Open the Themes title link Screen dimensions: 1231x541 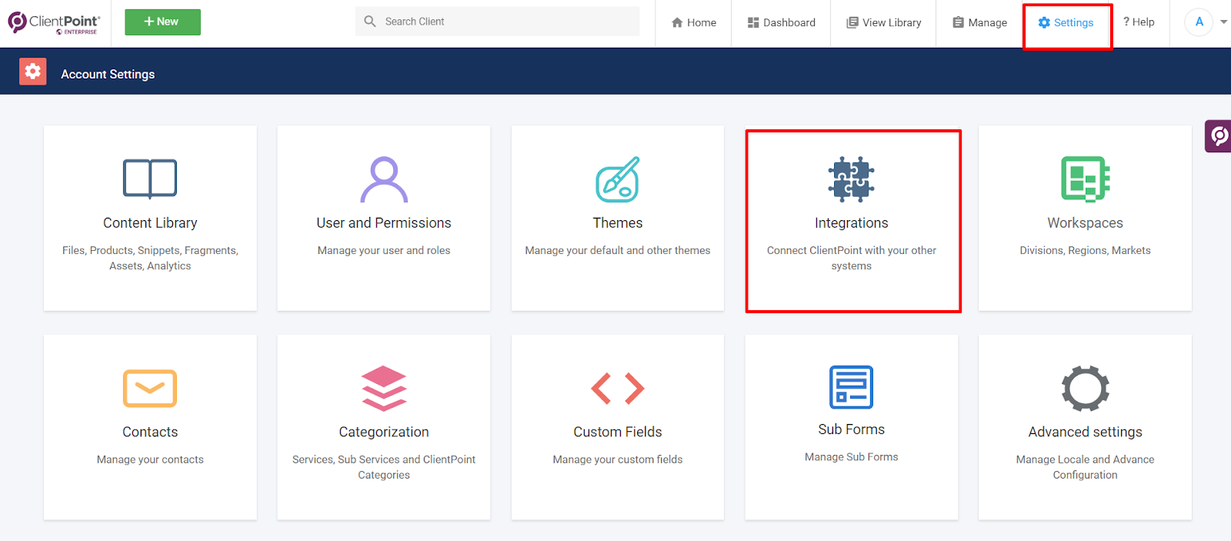point(618,223)
